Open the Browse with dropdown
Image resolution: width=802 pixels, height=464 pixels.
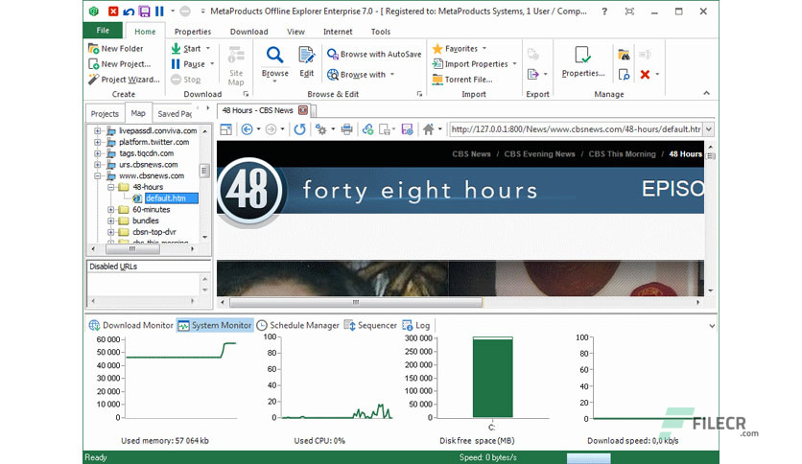(392, 75)
